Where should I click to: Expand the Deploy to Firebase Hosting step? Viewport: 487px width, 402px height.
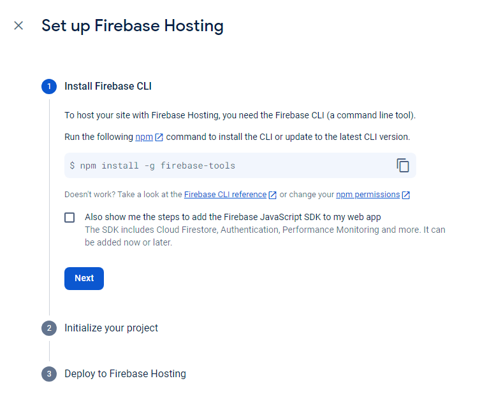(125, 374)
